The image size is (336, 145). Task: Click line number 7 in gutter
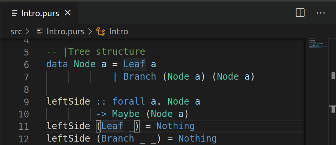pos(26,77)
